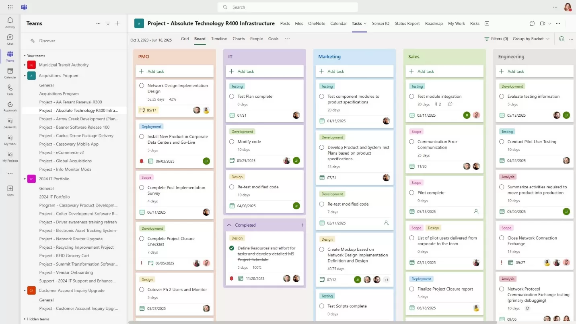Click the +1 assignees badge on Create Mockup
Viewport: 576px width, 324px height.
pos(386,279)
